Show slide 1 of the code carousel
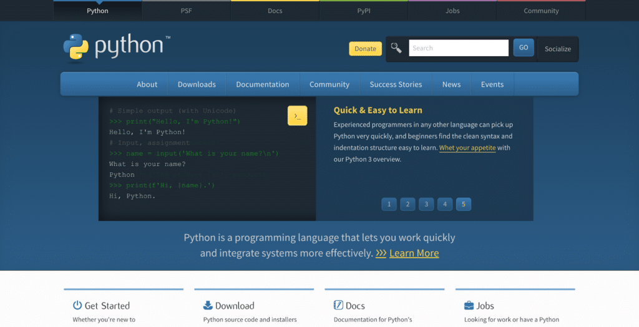Screen dimensions: 639x327 [x=389, y=204]
